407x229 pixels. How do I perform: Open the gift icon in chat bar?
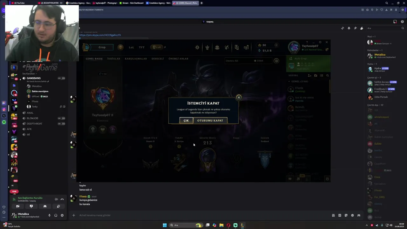point(333,215)
